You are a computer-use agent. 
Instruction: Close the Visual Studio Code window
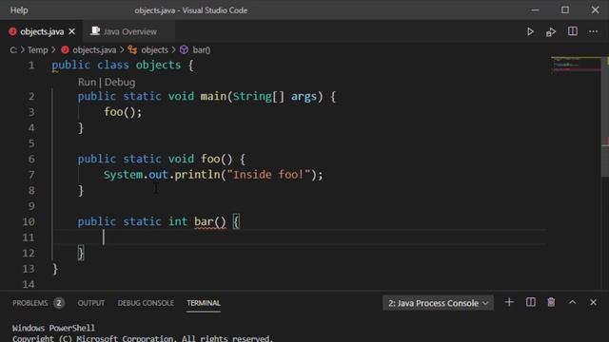click(595, 9)
